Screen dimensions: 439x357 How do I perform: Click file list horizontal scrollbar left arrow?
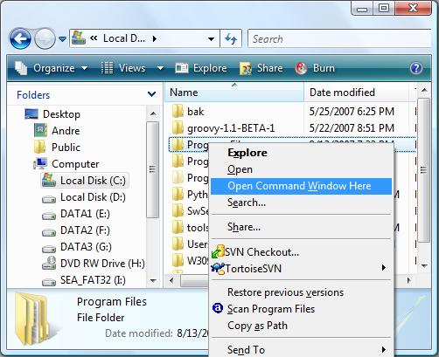coord(171,281)
